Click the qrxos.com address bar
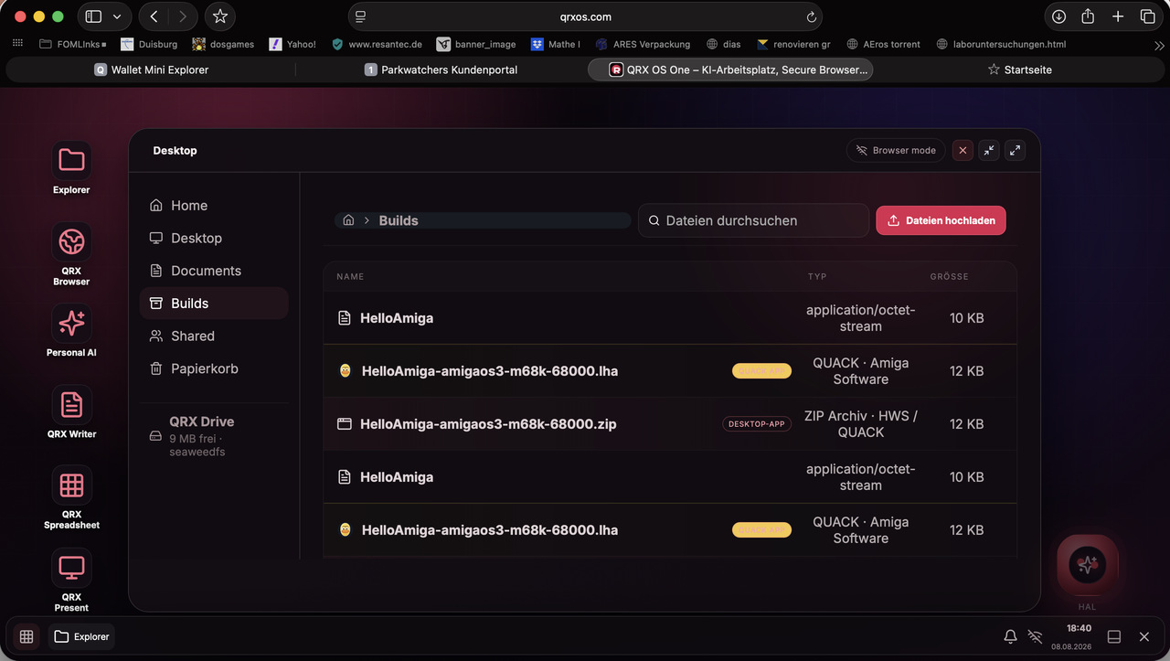Screen dimensions: 1170x661 coord(585,16)
